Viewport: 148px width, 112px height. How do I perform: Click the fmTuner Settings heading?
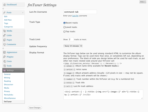pyautogui.click(x=42, y=5)
